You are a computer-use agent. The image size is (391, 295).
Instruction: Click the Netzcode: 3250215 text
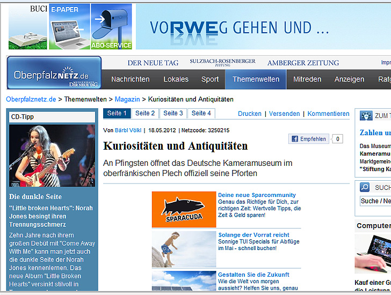pos(205,130)
